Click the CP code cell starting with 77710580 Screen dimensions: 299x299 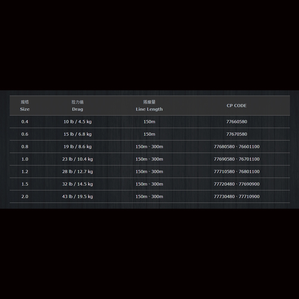point(237,172)
